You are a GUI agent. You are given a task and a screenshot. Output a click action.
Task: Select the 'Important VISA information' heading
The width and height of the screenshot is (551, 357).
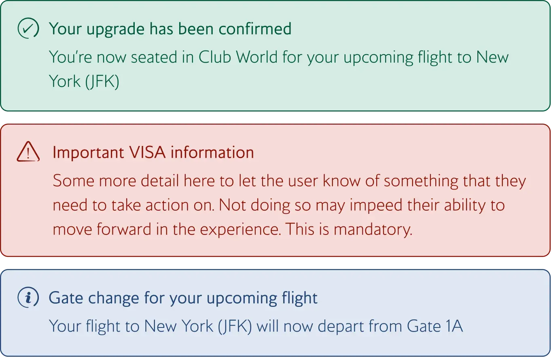153,152
